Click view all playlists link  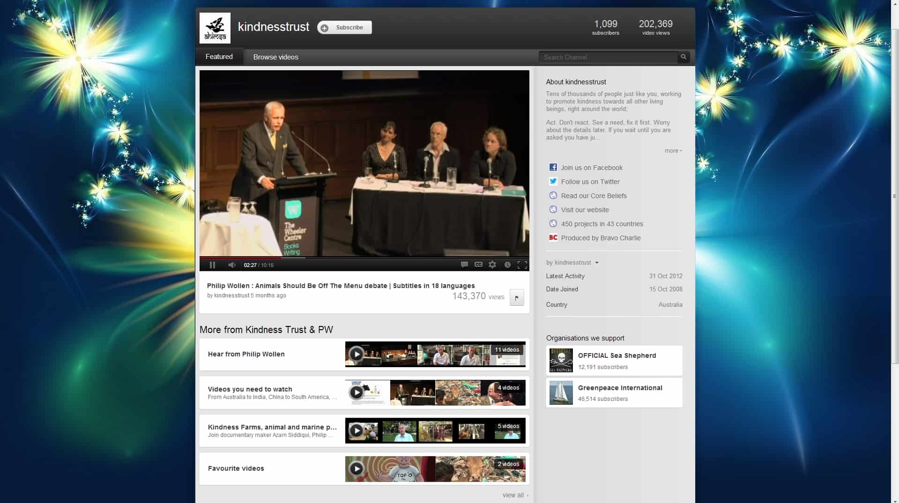[x=515, y=495]
